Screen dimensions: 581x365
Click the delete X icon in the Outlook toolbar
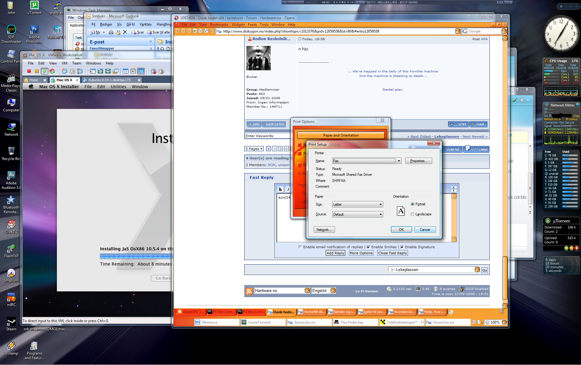point(125,32)
